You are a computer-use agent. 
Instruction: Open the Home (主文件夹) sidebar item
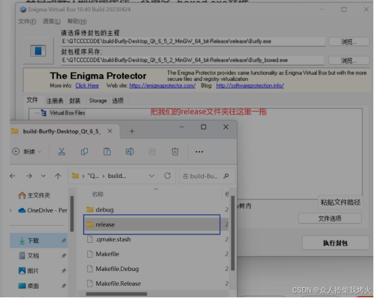click(x=34, y=196)
